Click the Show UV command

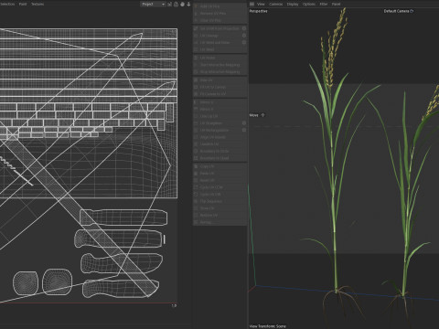(219, 80)
